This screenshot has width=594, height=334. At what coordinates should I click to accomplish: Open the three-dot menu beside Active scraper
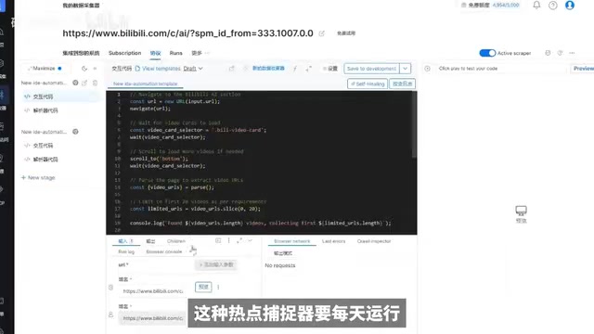click(572, 53)
